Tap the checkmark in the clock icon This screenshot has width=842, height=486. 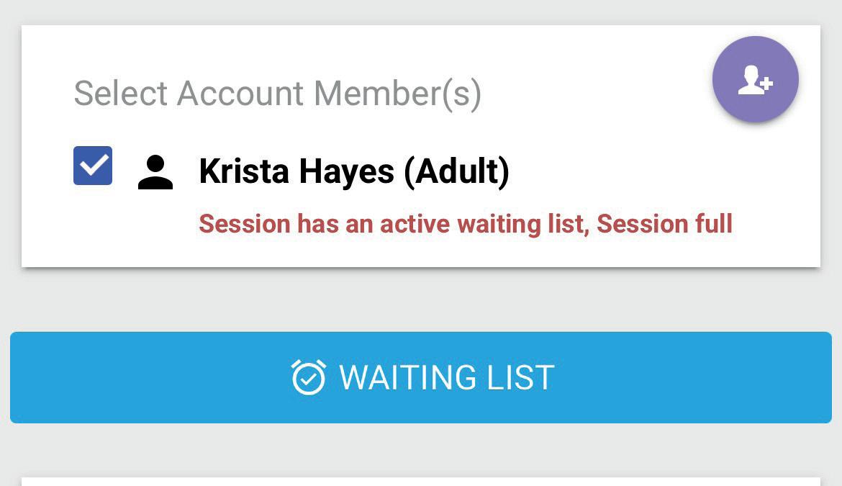(x=308, y=379)
